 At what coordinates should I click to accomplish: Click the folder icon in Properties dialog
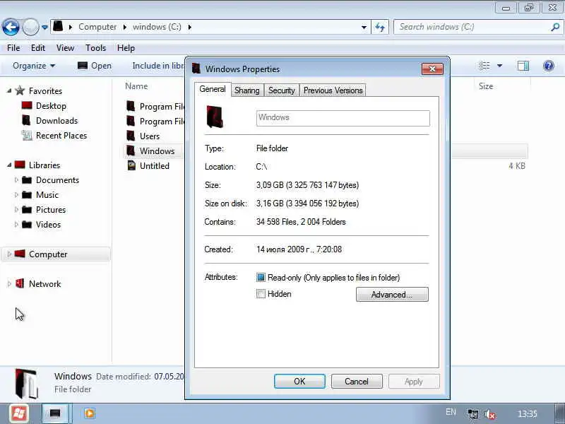click(x=215, y=117)
